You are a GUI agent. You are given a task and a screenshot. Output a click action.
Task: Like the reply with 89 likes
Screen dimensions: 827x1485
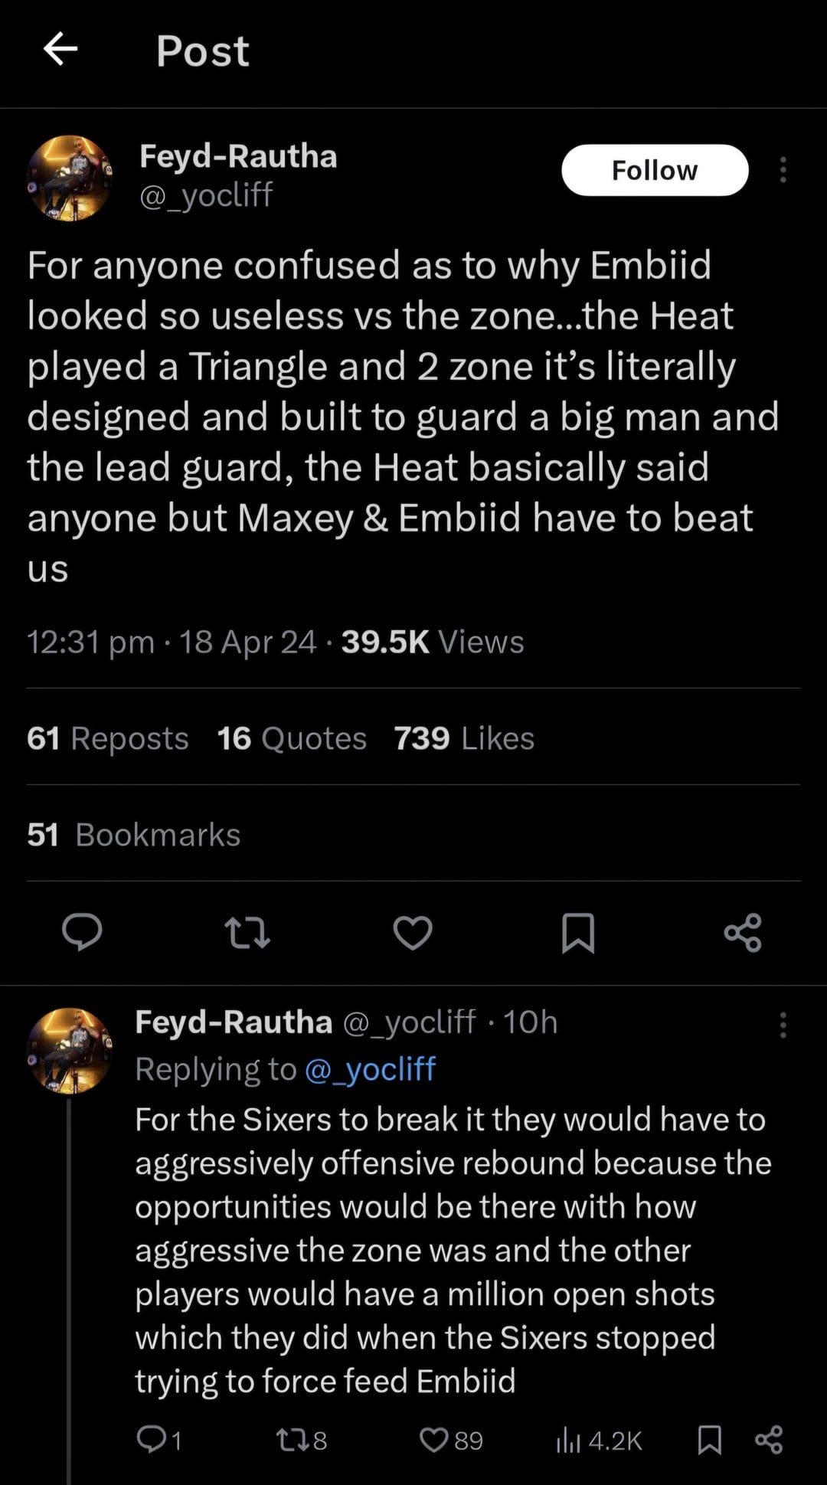[435, 1440]
